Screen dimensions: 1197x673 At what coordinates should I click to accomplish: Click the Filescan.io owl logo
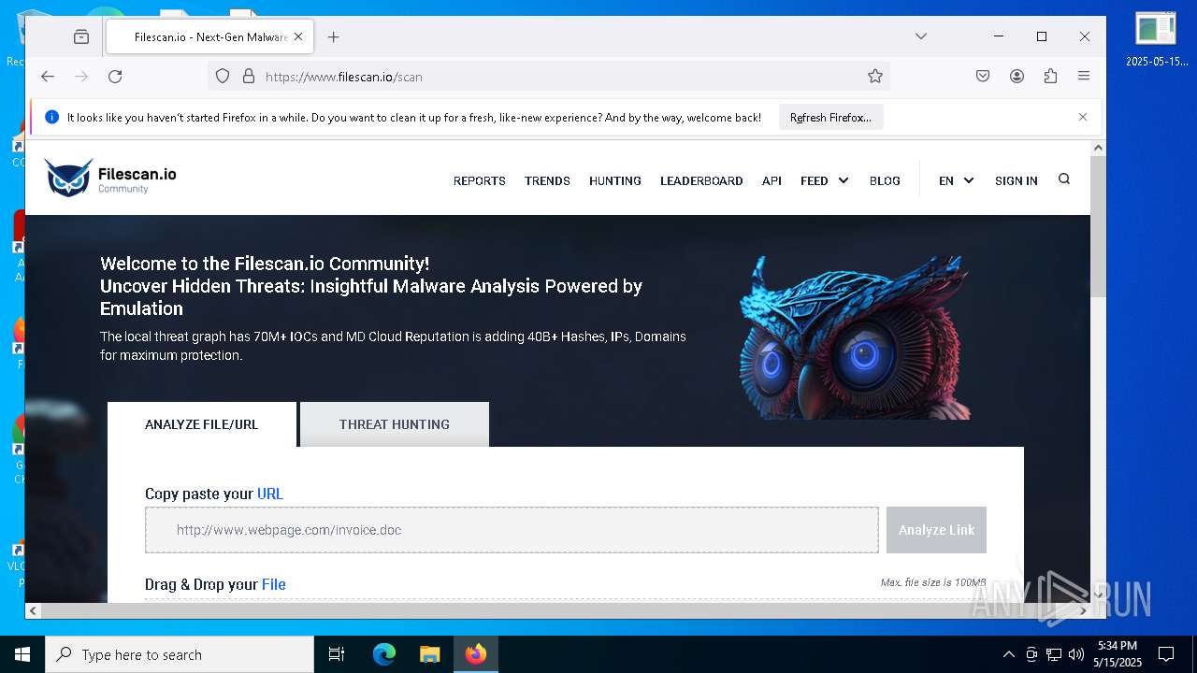click(110, 178)
